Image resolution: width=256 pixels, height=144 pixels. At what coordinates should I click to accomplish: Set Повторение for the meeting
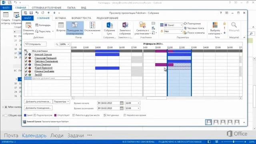click(x=192, y=24)
